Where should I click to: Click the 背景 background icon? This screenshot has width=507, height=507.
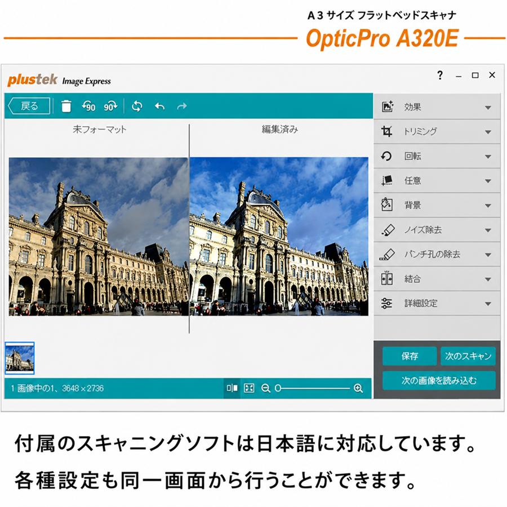coord(386,204)
